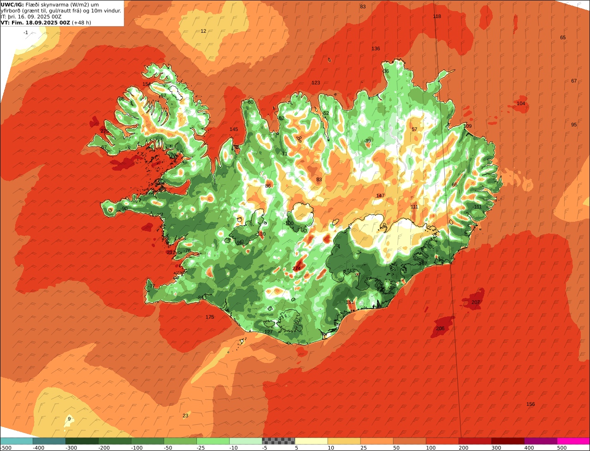Click the legend swatch between -25 and -10
Viewport: 590px width, 451px height.
(x=213, y=441)
